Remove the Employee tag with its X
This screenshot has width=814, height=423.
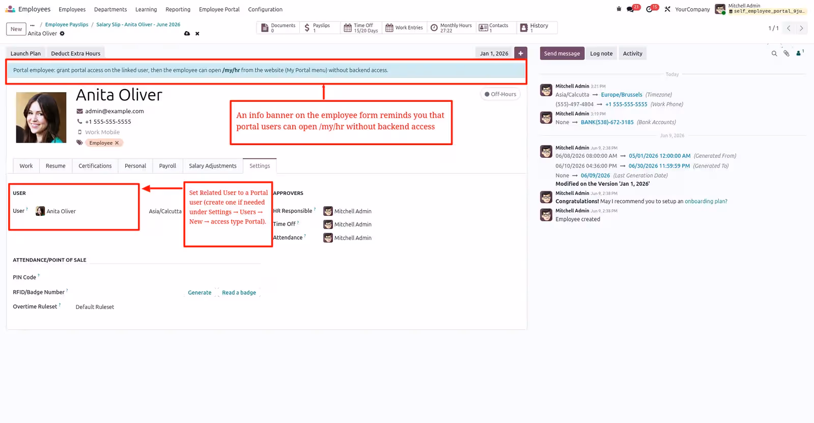click(x=117, y=143)
